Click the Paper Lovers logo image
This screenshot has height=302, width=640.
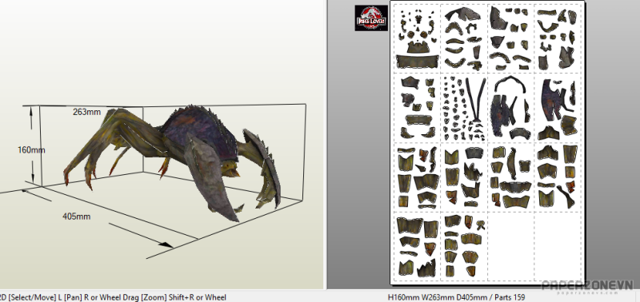tap(371, 18)
